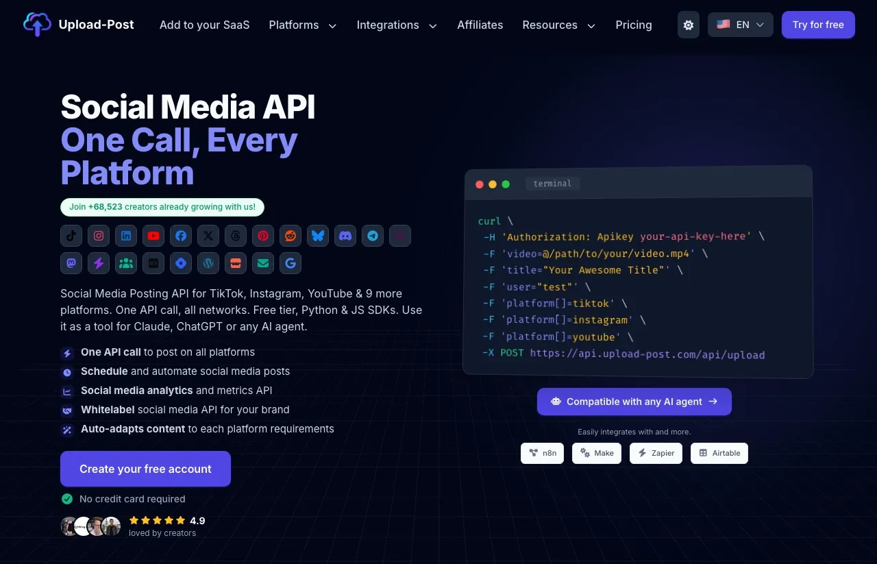
Task: Click the orange storefront icon
Action: [236, 263]
